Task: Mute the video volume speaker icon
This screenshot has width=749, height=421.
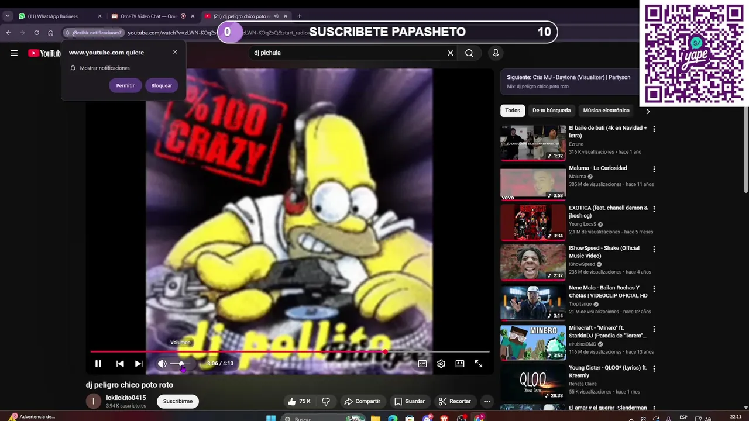Action: click(162, 364)
